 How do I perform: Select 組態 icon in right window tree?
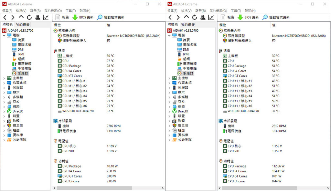pos(174,130)
